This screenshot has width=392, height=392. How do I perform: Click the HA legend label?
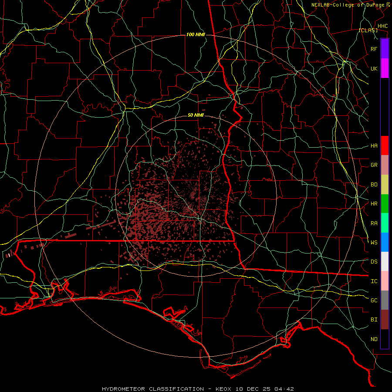tap(374, 146)
